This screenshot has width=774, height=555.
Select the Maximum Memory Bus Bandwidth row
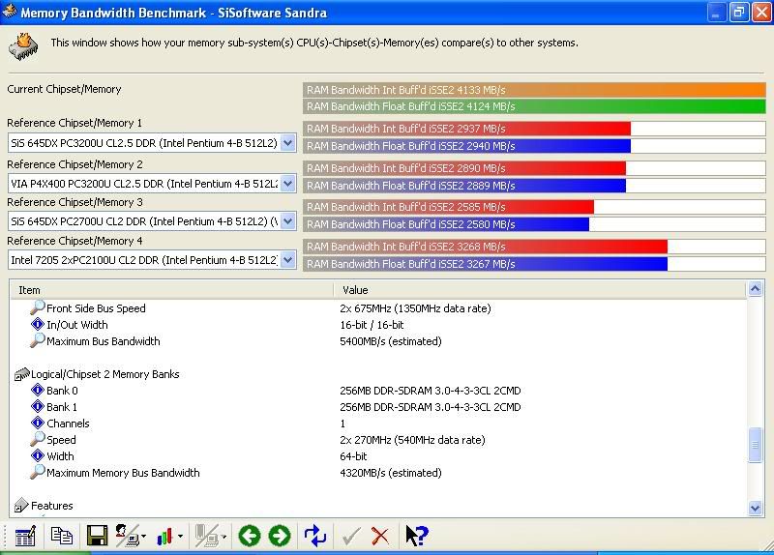123,473
